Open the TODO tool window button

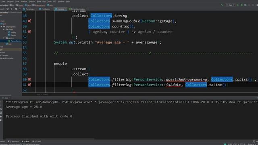pyautogui.click(x=37, y=141)
